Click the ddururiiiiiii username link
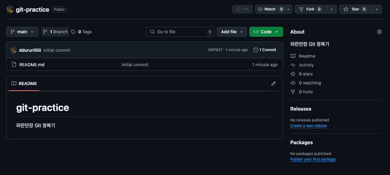The width and height of the screenshot is (390, 175). tap(30, 50)
